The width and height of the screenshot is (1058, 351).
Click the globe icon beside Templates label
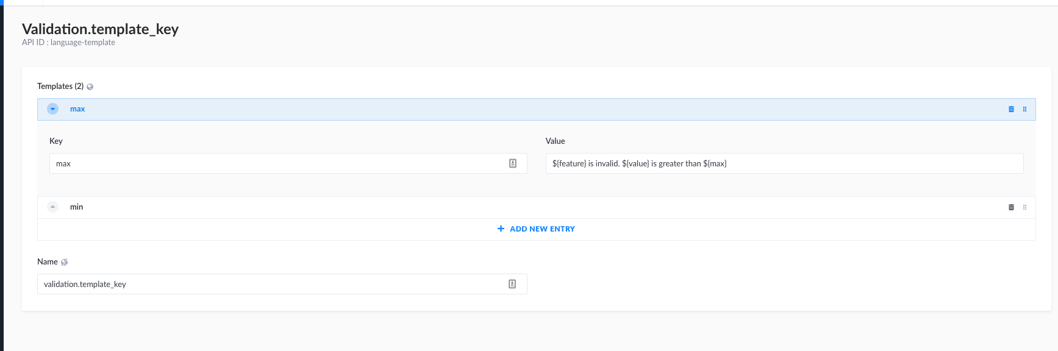point(90,87)
